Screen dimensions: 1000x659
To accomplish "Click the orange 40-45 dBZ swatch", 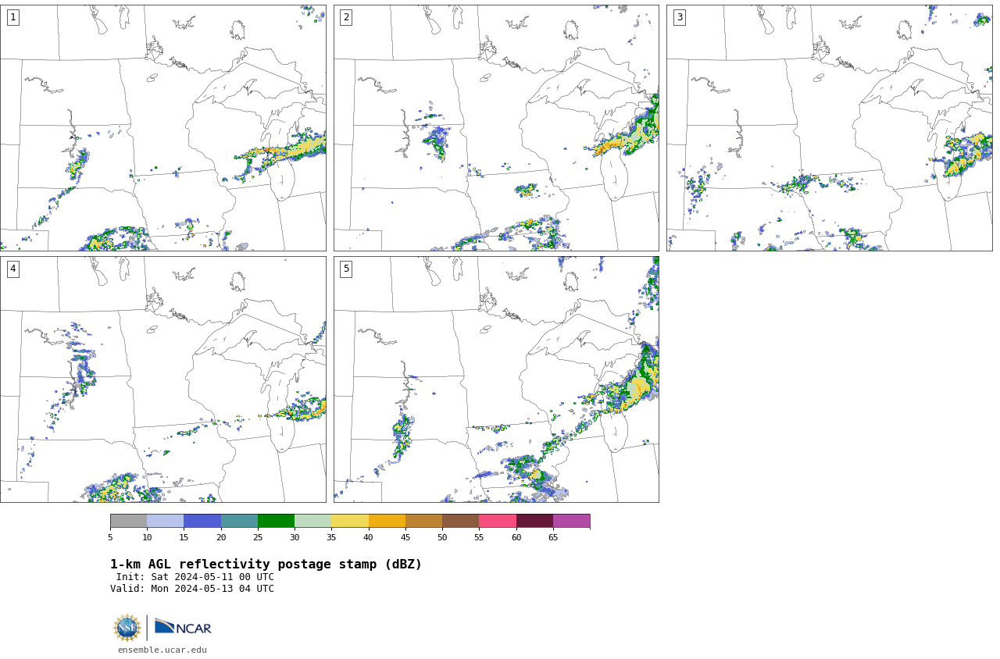I will (x=387, y=521).
